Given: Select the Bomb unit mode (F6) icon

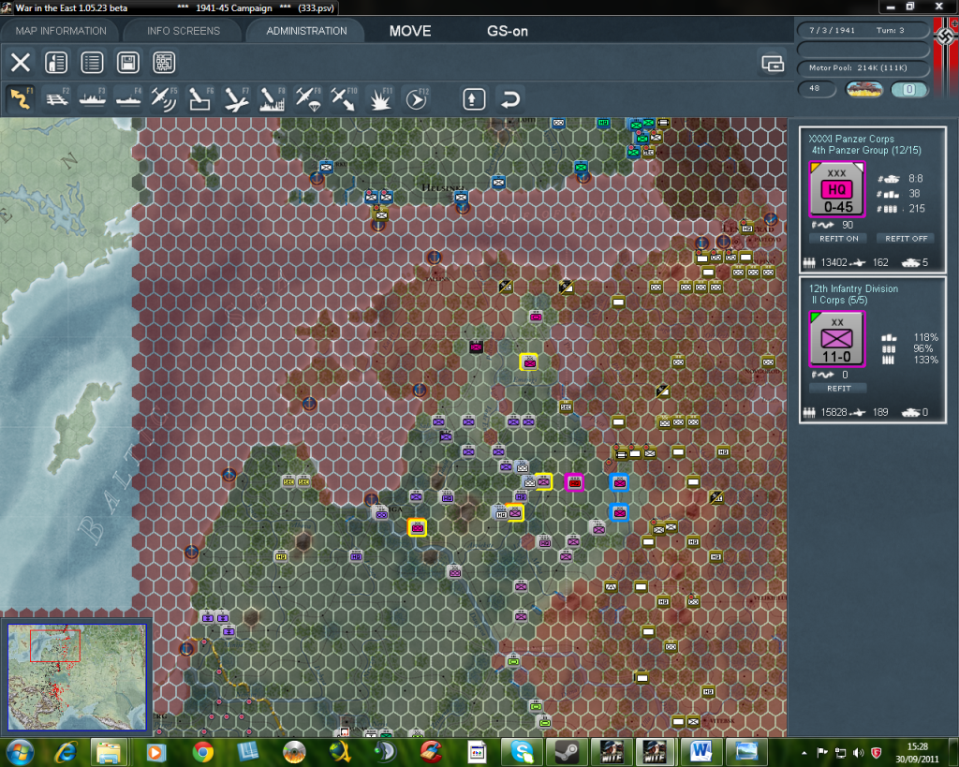Looking at the screenshot, I should pyautogui.click(x=200, y=98).
